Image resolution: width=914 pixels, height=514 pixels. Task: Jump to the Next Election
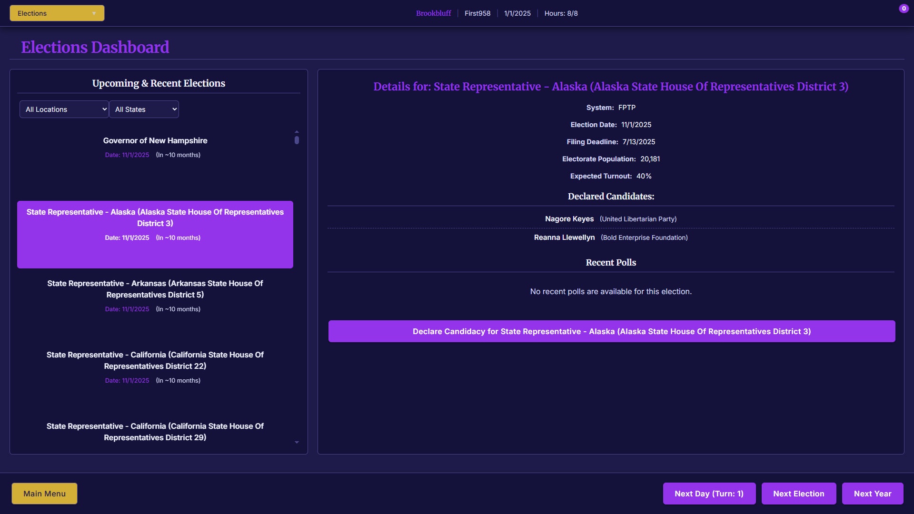tap(798, 494)
